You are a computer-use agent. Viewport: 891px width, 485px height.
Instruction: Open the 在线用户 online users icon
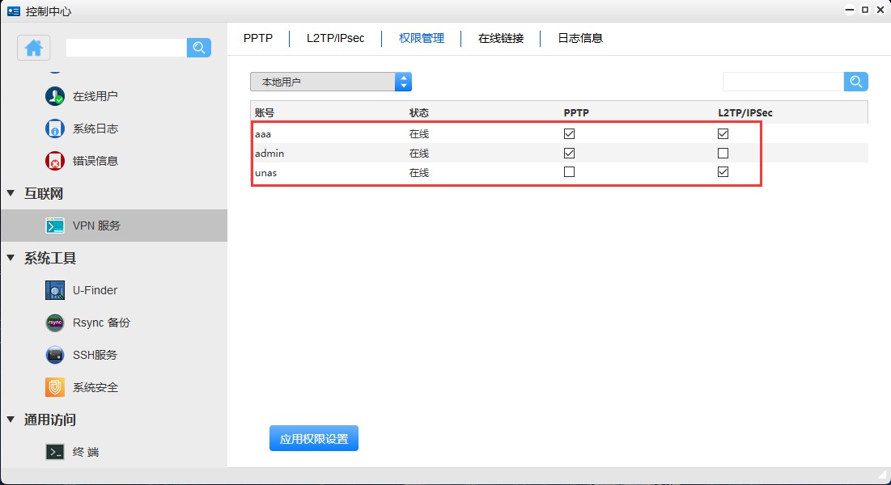(55, 96)
